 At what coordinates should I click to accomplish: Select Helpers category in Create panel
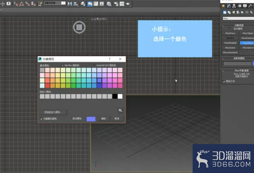(242, 12)
